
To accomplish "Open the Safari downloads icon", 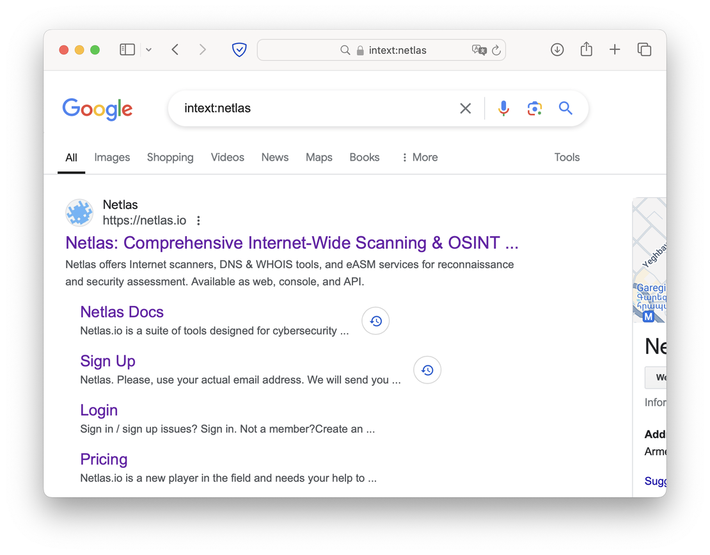I will coord(557,50).
